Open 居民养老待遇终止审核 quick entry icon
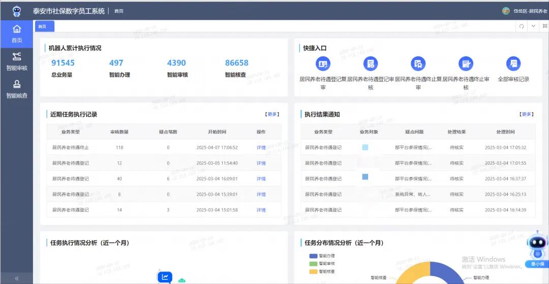This screenshot has width=549, height=284. tap(466, 64)
